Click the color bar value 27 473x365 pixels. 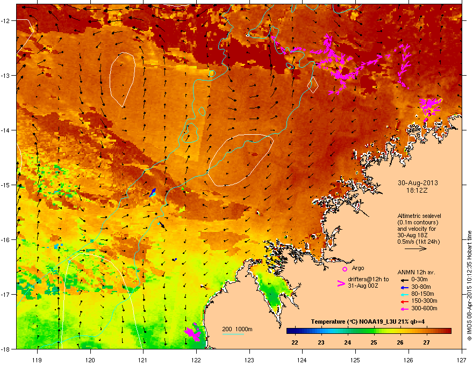click(x=426, y=342)
